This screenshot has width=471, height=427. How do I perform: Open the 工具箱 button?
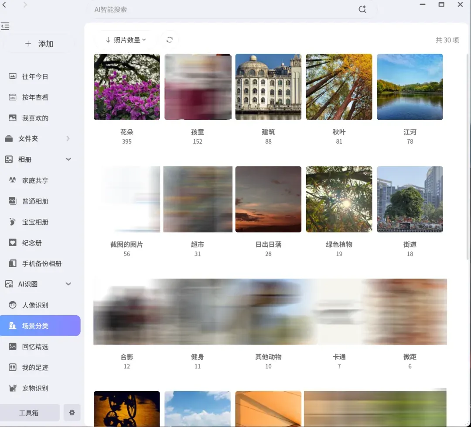pos(30,413)
